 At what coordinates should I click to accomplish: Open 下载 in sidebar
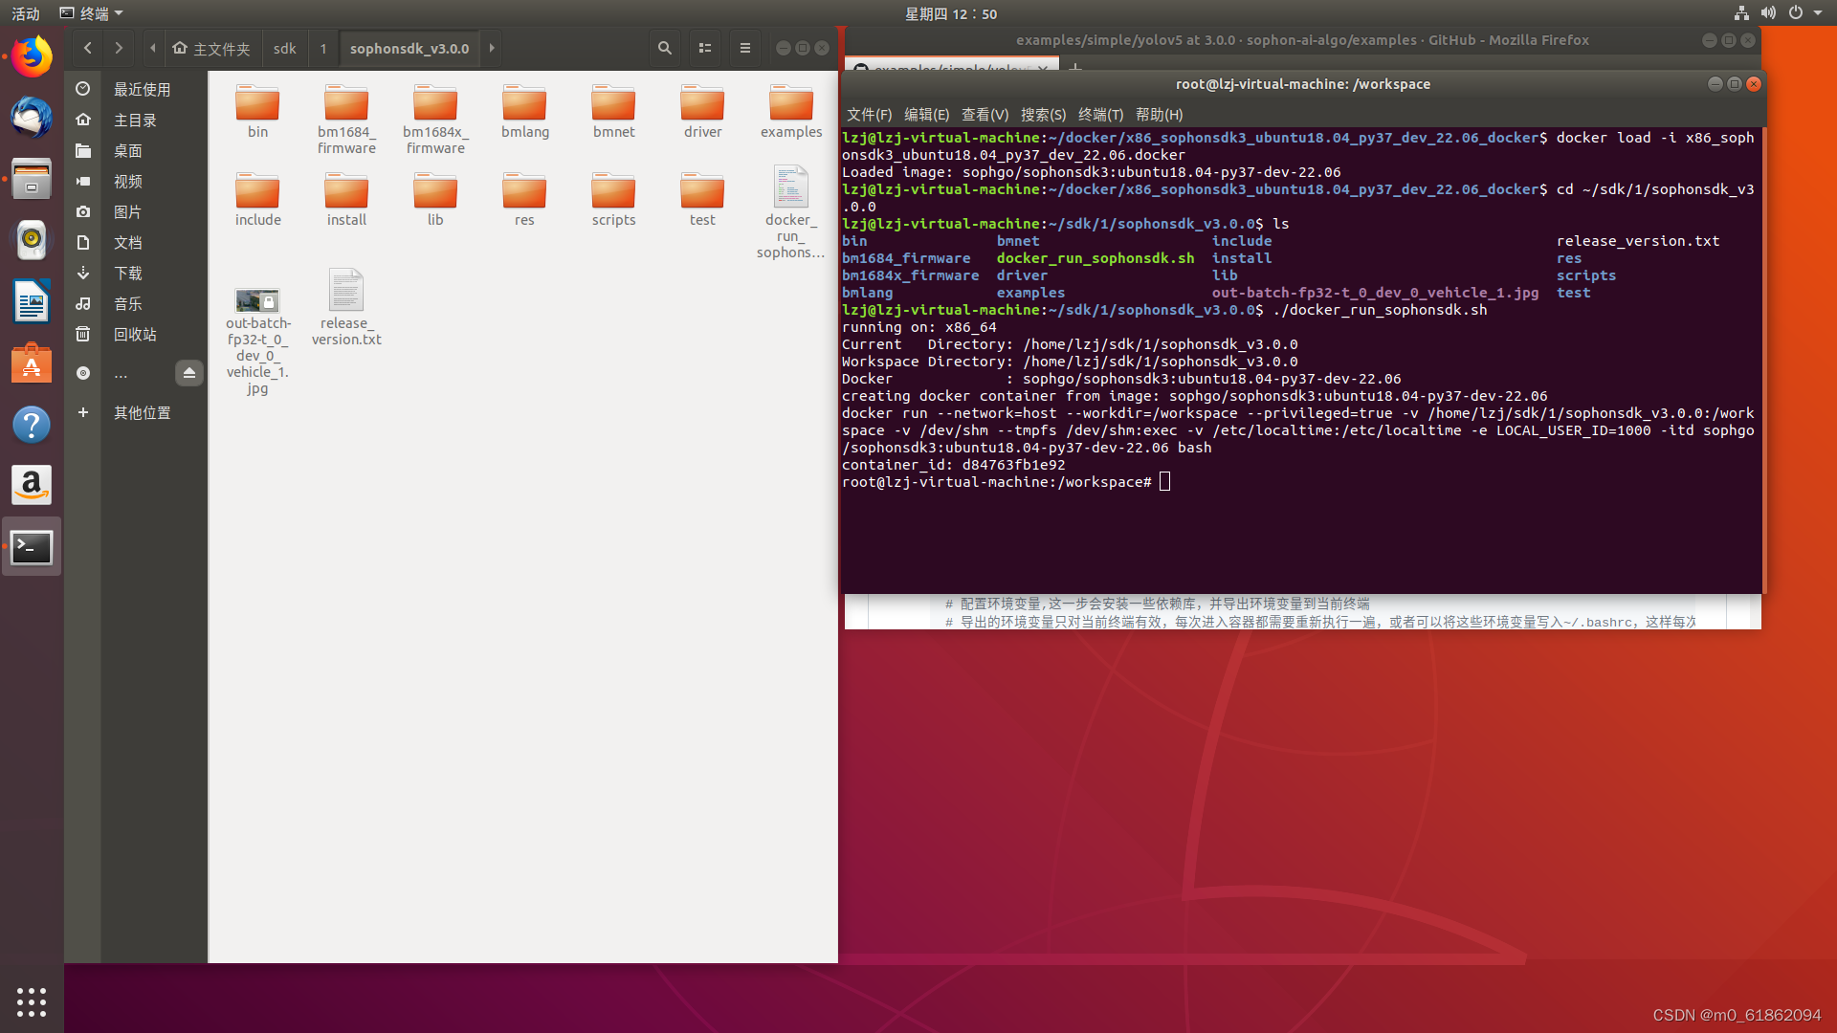(x=128, y=273)
